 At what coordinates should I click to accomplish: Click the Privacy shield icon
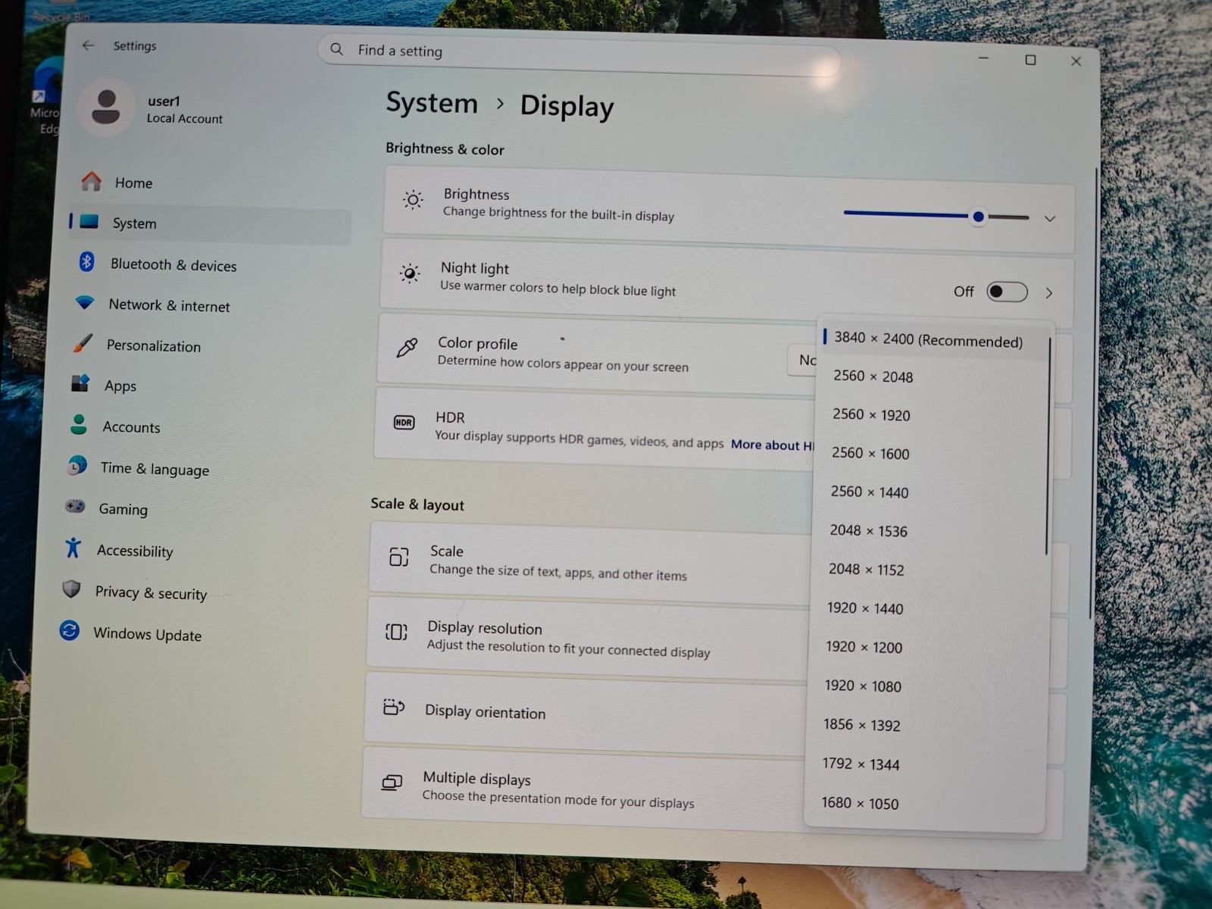71,589
